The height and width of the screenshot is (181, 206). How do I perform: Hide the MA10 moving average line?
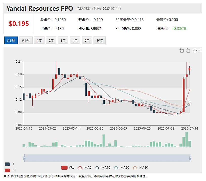pyautogui.click(x=102, y=168)
